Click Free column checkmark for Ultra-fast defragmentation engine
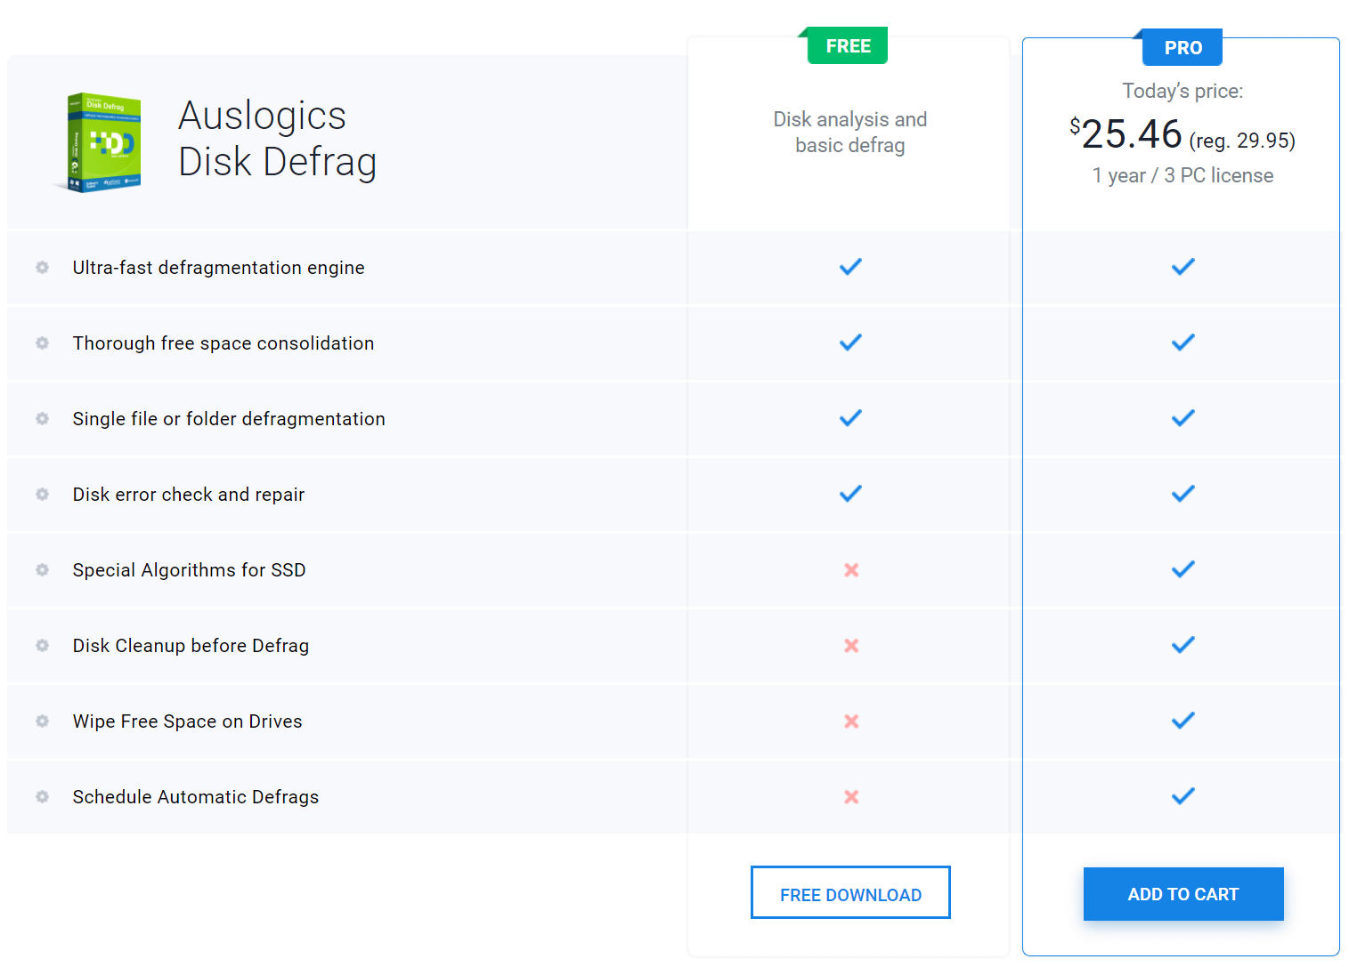Image resolution: width=1349 pixels, height=967 pixels. [850, 267]
